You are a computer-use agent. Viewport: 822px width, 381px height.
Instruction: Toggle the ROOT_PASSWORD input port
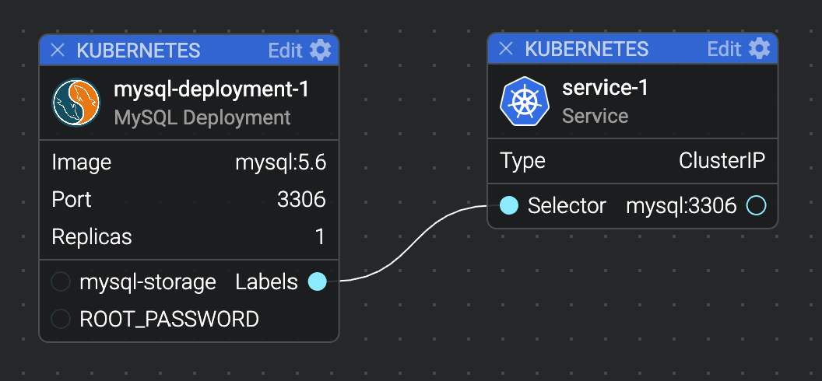61,319
